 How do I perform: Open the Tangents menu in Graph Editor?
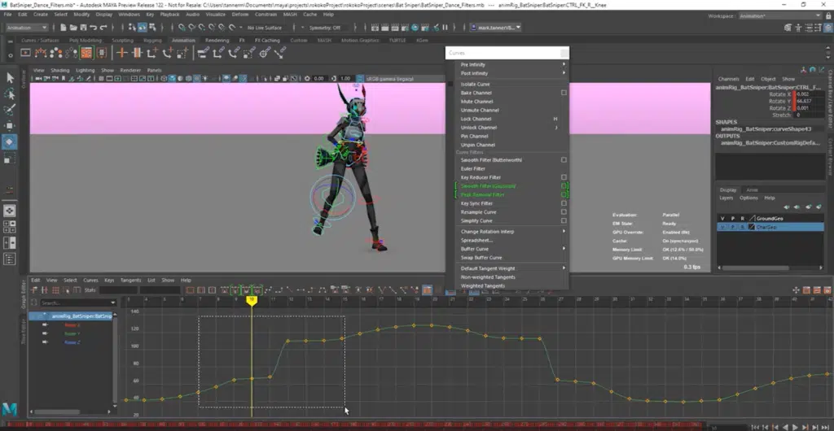[x=131, y=281]
